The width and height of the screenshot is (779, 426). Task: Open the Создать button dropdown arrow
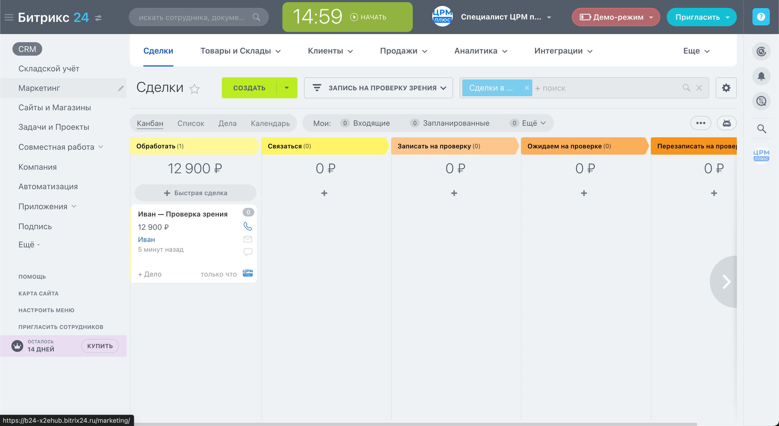(x=287, y=88)
